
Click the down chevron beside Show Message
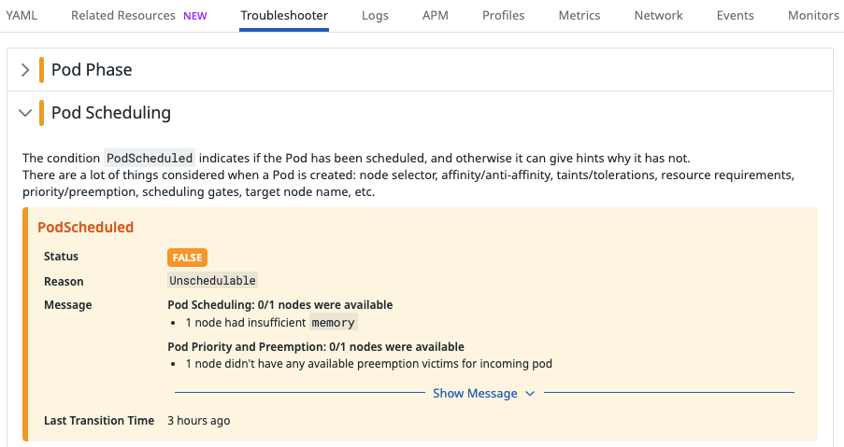pos(530,394)
